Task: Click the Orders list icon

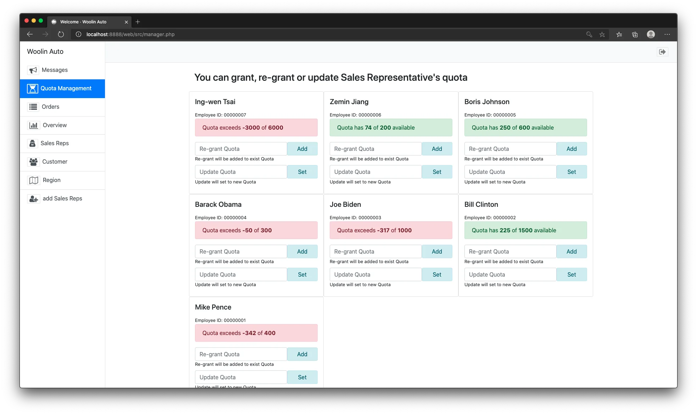Action: tap(33, 107)
